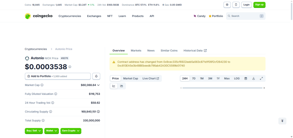This screenshot has width=293, height=138.
Task: Click the Fully Diluted Valuation info icon
Action: 56,94
